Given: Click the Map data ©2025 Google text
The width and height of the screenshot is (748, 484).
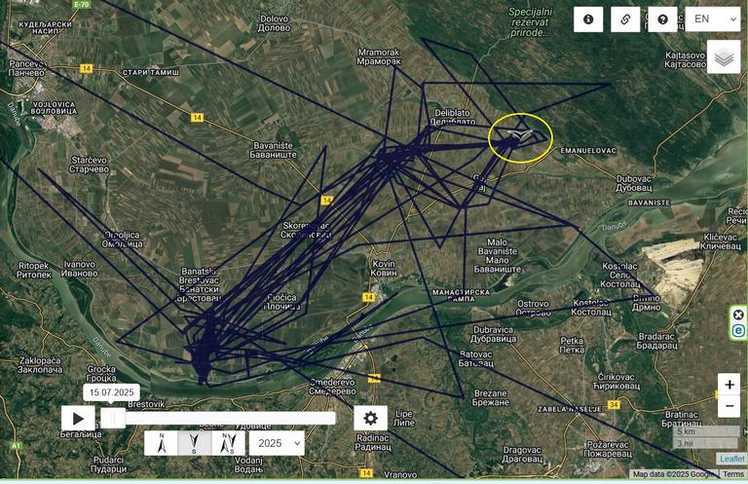Looking at the screenshot, I should (x=675, y=474).
